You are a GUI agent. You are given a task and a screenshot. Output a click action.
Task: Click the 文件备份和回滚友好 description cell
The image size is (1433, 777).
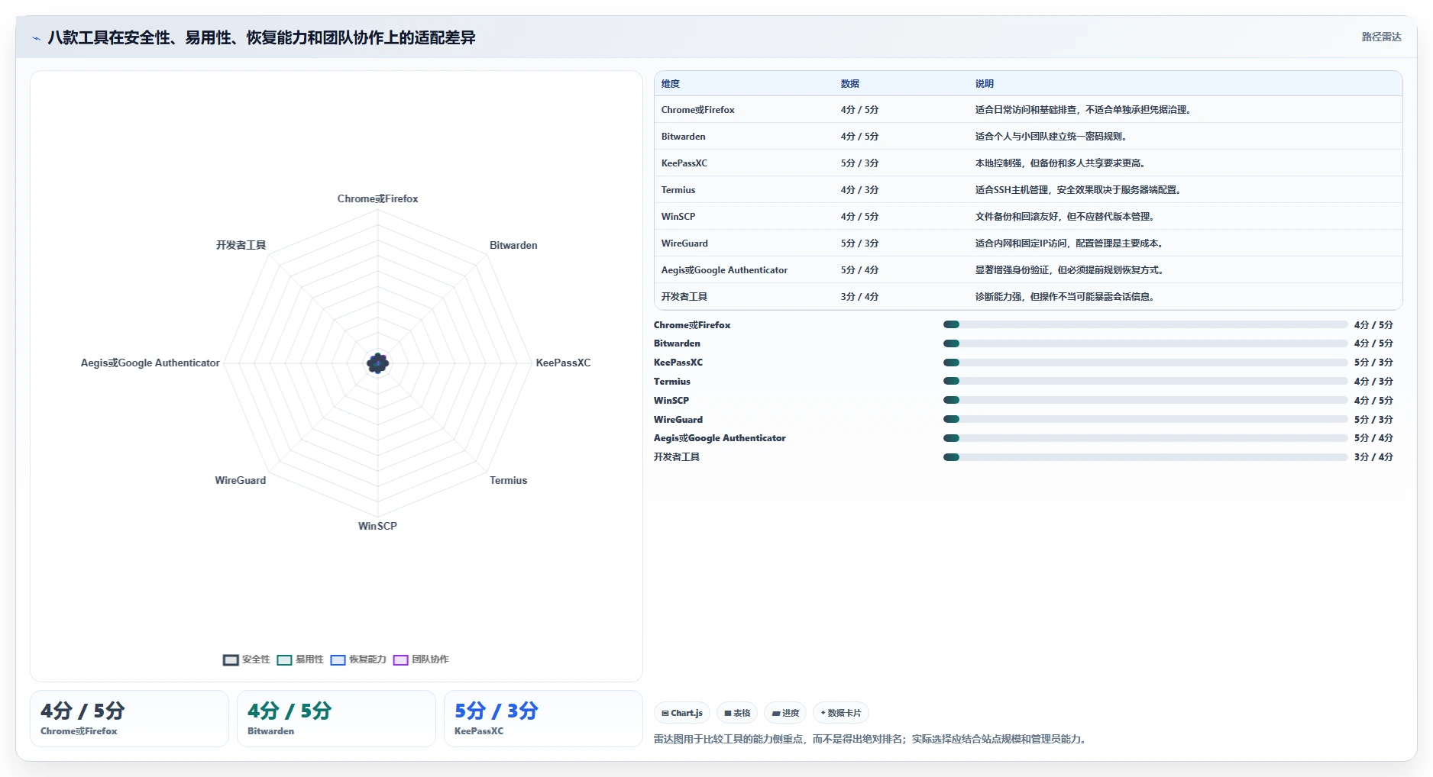click(1064, 217)
